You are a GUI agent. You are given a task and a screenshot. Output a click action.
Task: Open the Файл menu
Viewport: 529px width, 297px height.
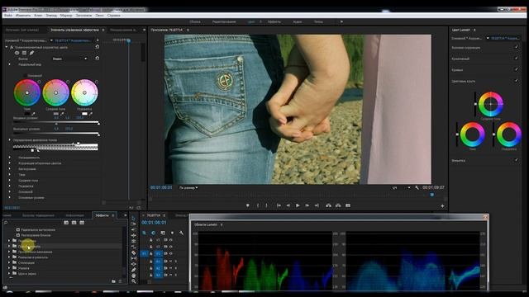pyautogui.click(x=8, y=16)
